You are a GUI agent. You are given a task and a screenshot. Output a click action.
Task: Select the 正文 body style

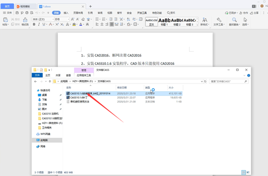[152, 22]
